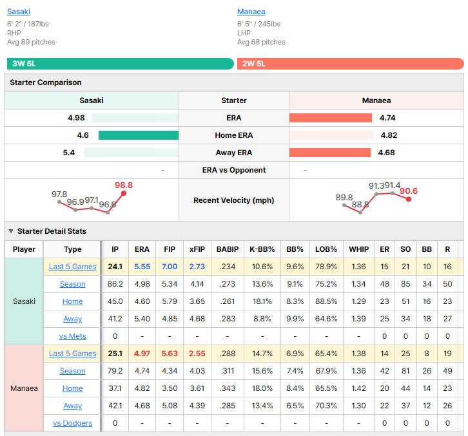This screenshot has height=436, width=468.
Task: Click the BB column header
Action: click(427, 249)
